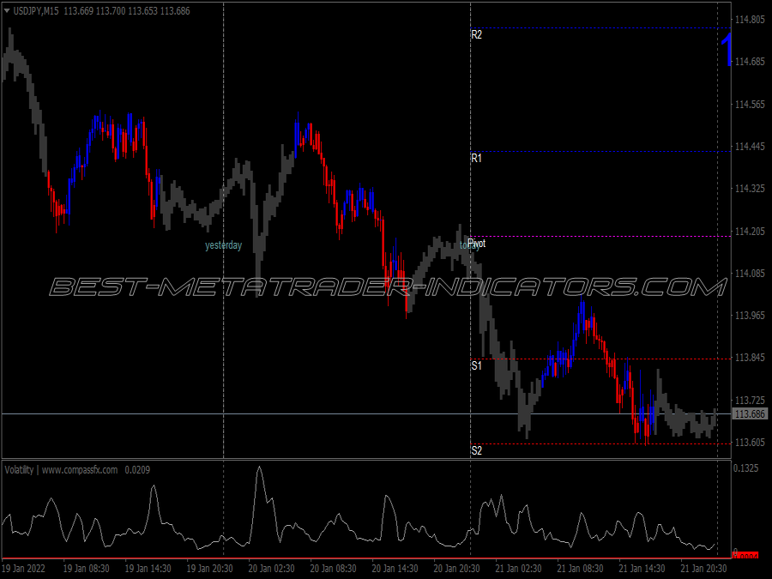Click the 113.965 price scale value
This screenshot has width=772, height=579.
pos(750,315)
